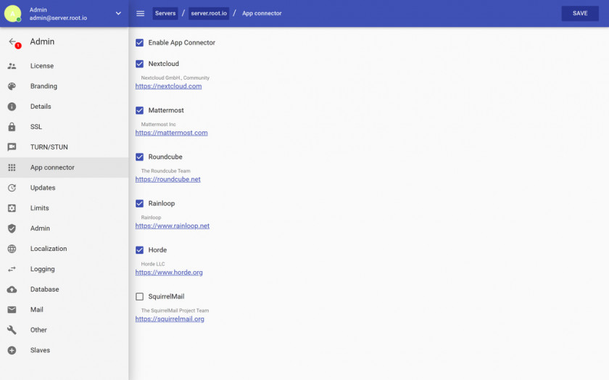Click the 'App connector' breadcrumb text

(x=262, y=13)
